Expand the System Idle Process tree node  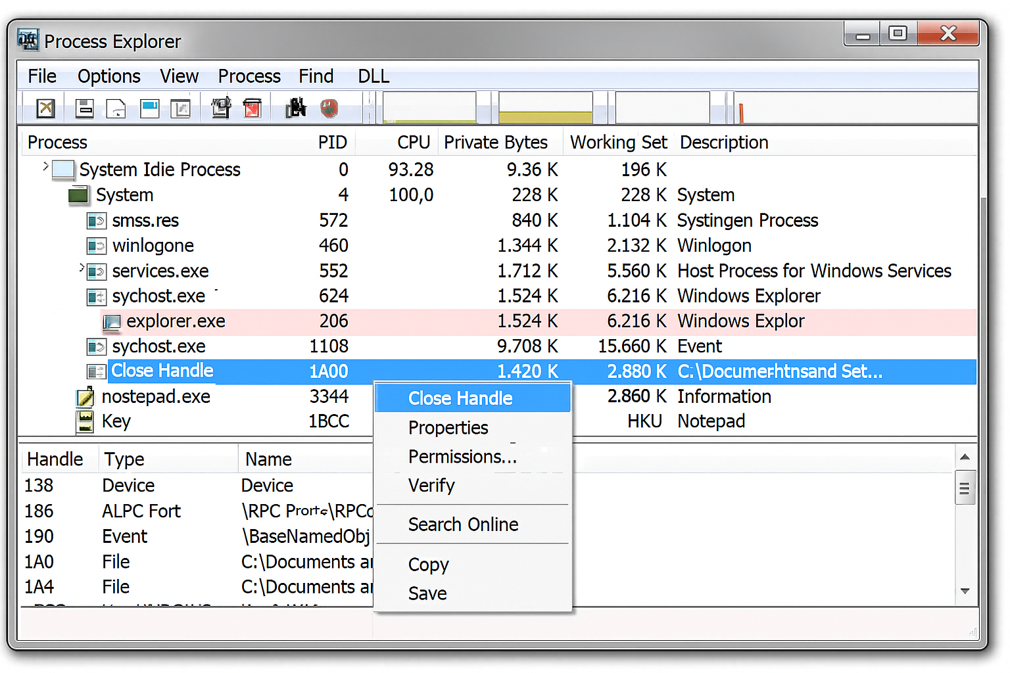(45, 166)
